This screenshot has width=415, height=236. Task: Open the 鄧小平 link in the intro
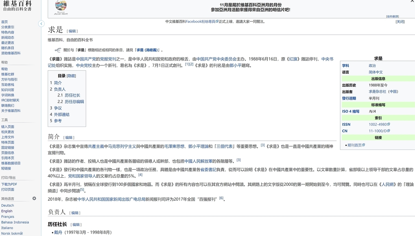click(236, 65)
